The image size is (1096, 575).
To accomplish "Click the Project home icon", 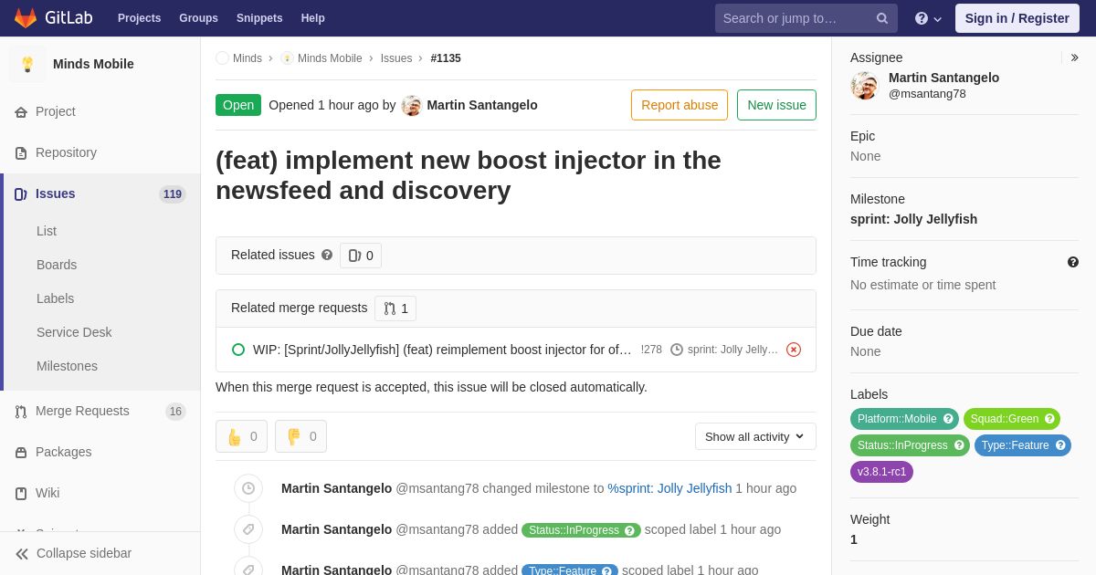I will click(x=21, y=112).
